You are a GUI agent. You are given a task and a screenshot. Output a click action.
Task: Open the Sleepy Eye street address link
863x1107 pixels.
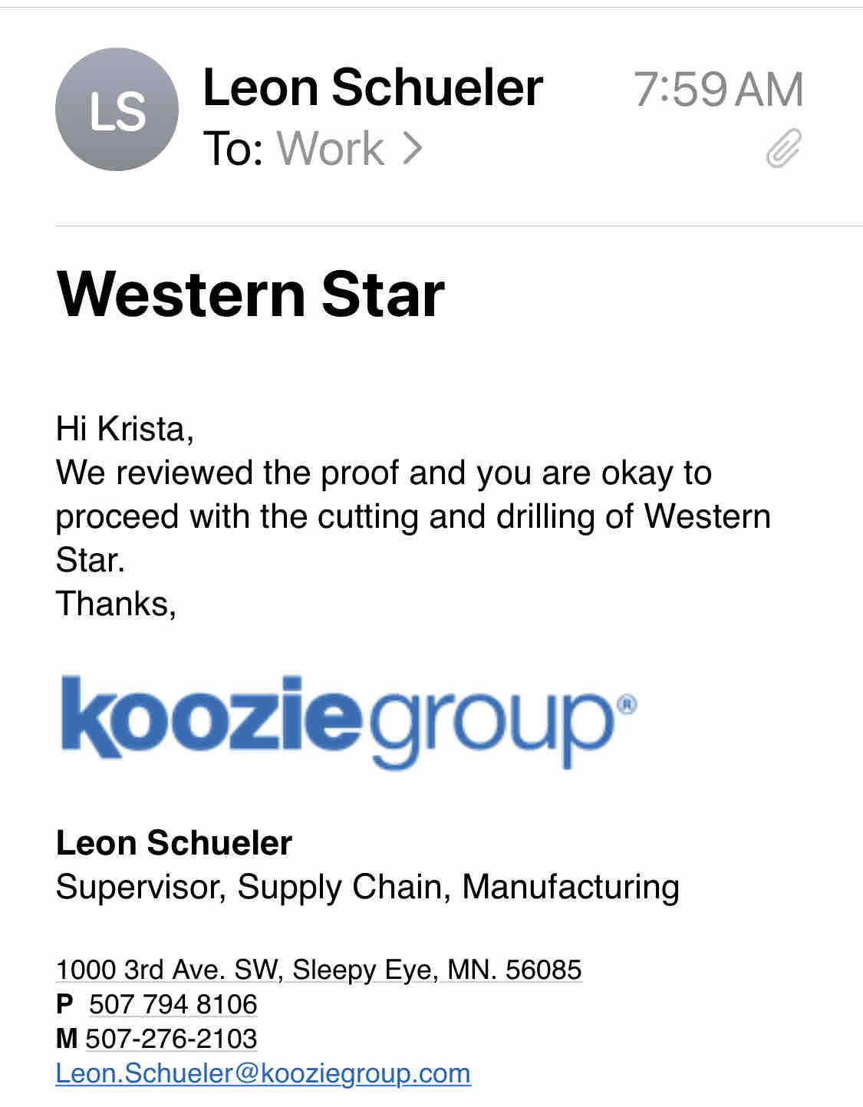(318, 970)
